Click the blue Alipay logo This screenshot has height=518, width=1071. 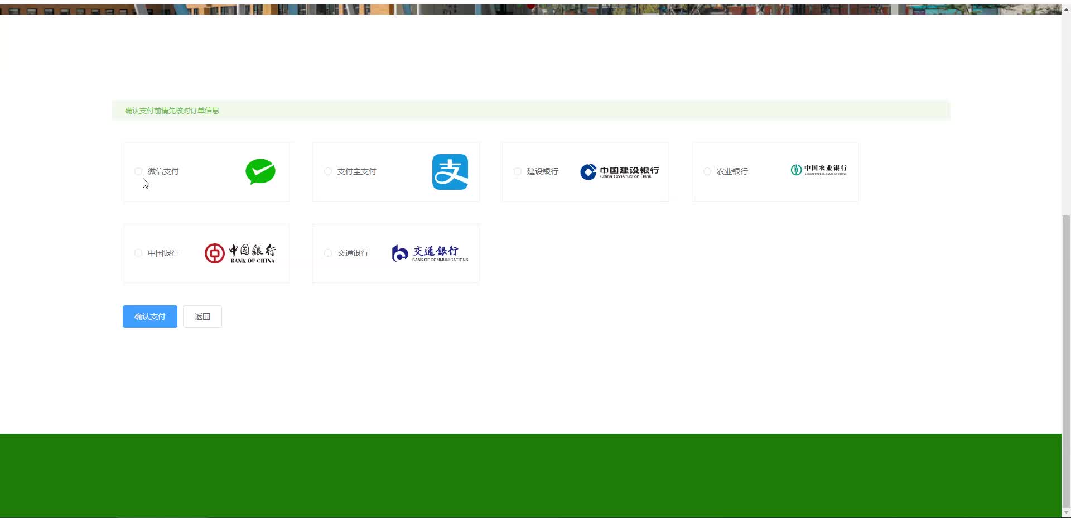tap(450, 172)
